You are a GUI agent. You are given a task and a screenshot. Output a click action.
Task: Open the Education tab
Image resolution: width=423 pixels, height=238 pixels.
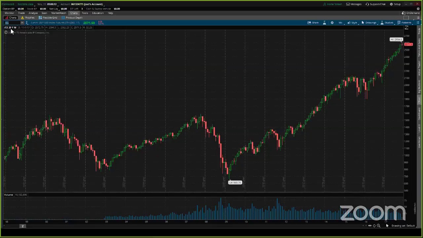pos(98,13)
